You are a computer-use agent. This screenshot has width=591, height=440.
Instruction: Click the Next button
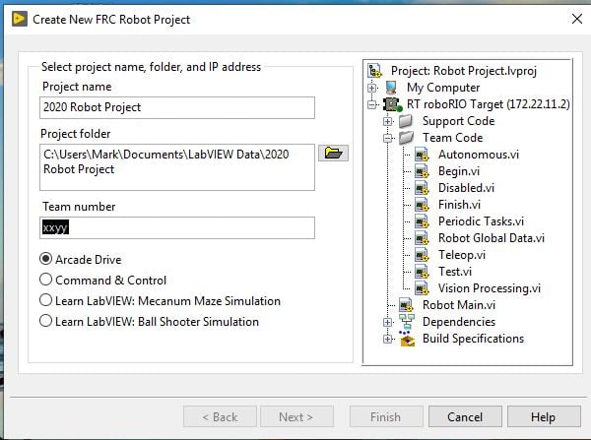296,416
